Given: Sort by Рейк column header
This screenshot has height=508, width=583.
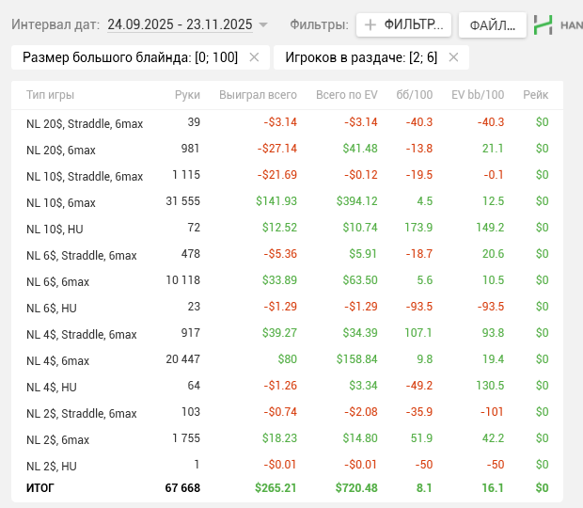Looking at the screenshot, I should (x=535, y=95).
